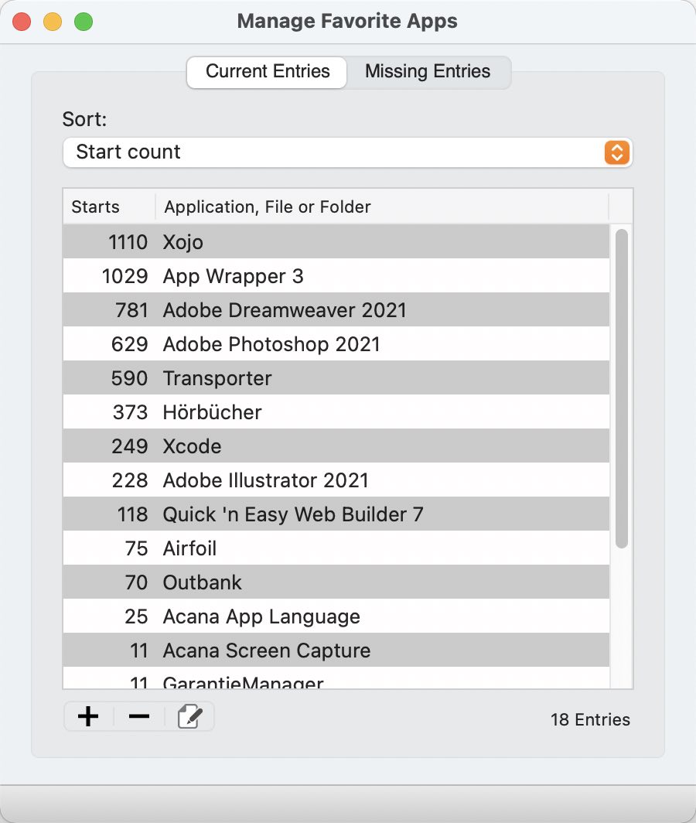The width and height of the screenshot is (696, 823).
Task: Select the Hörbücher entry
Action: pos(336,412)
